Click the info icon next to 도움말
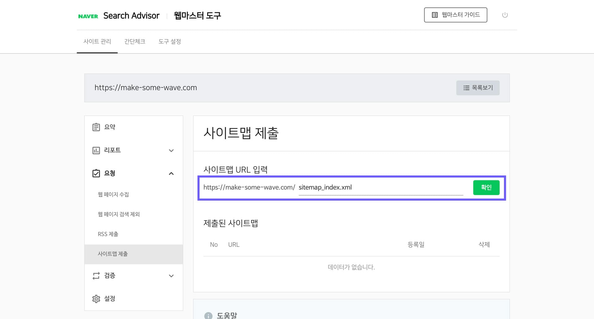594x319 pixels. tap(208, 315)
